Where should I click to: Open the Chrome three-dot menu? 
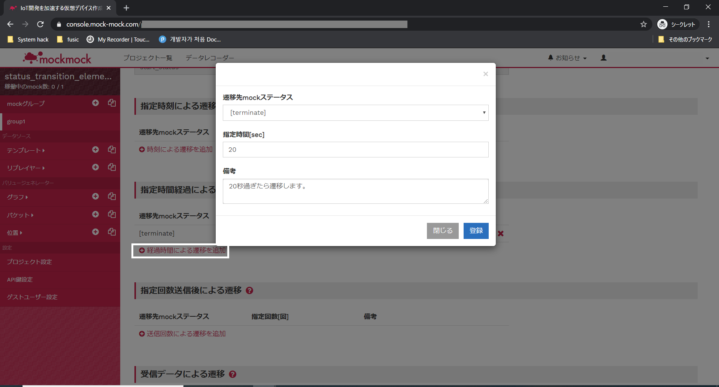(709, 24)
